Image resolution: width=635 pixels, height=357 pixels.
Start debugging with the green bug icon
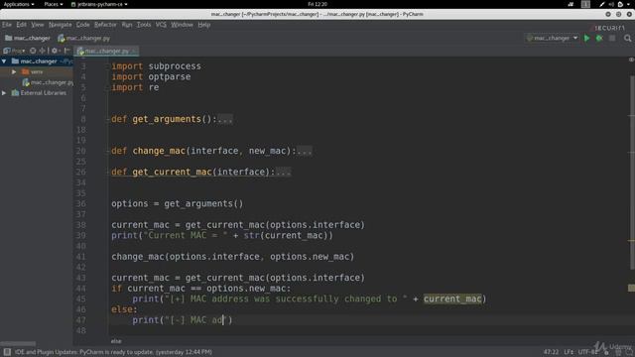pos(599,38)
